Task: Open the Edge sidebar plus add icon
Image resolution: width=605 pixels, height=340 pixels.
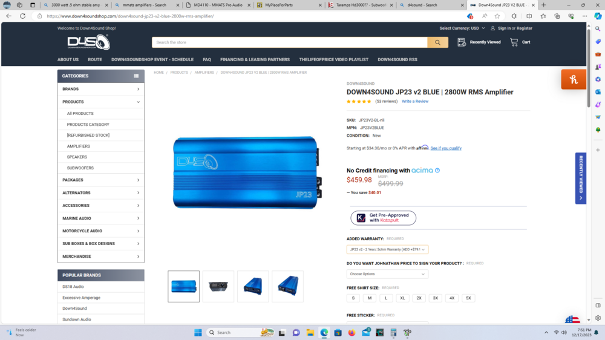Action: (x=598, y=150)
